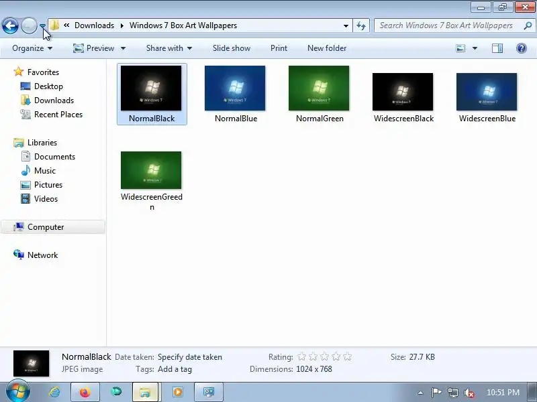Open the Windows Start orb
This screenshot has width=537, height=402.
(18, 392)
